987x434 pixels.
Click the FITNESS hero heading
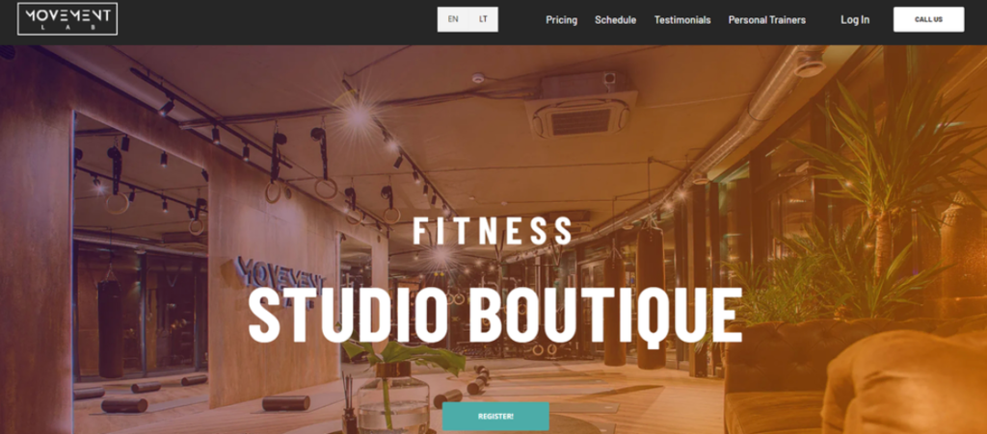[493, 231]
